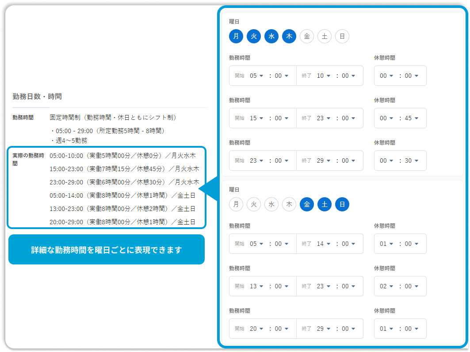Click the 15:00-23:00 schedule line for 月火水木
Image resolution: width=470 pixels, height=352 pixels.
(x=124, y=169)
